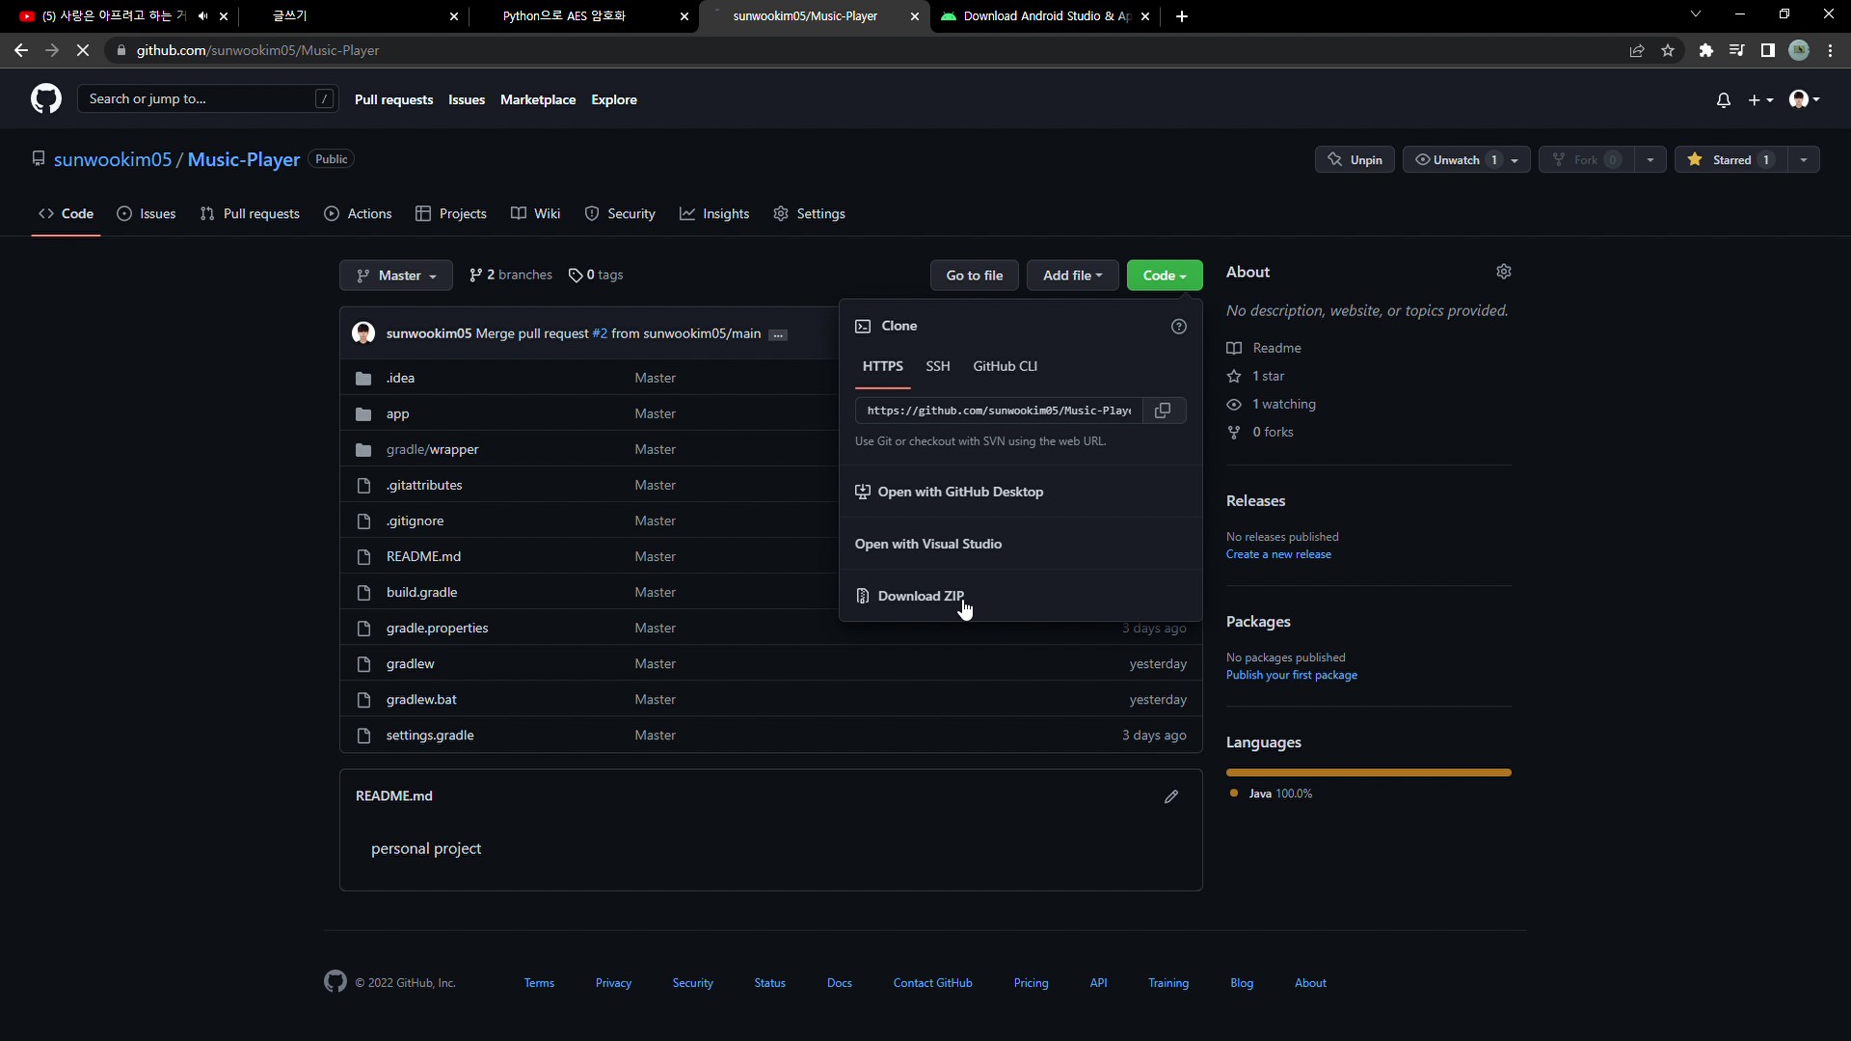View the 0 tags link

coord(596,276)
